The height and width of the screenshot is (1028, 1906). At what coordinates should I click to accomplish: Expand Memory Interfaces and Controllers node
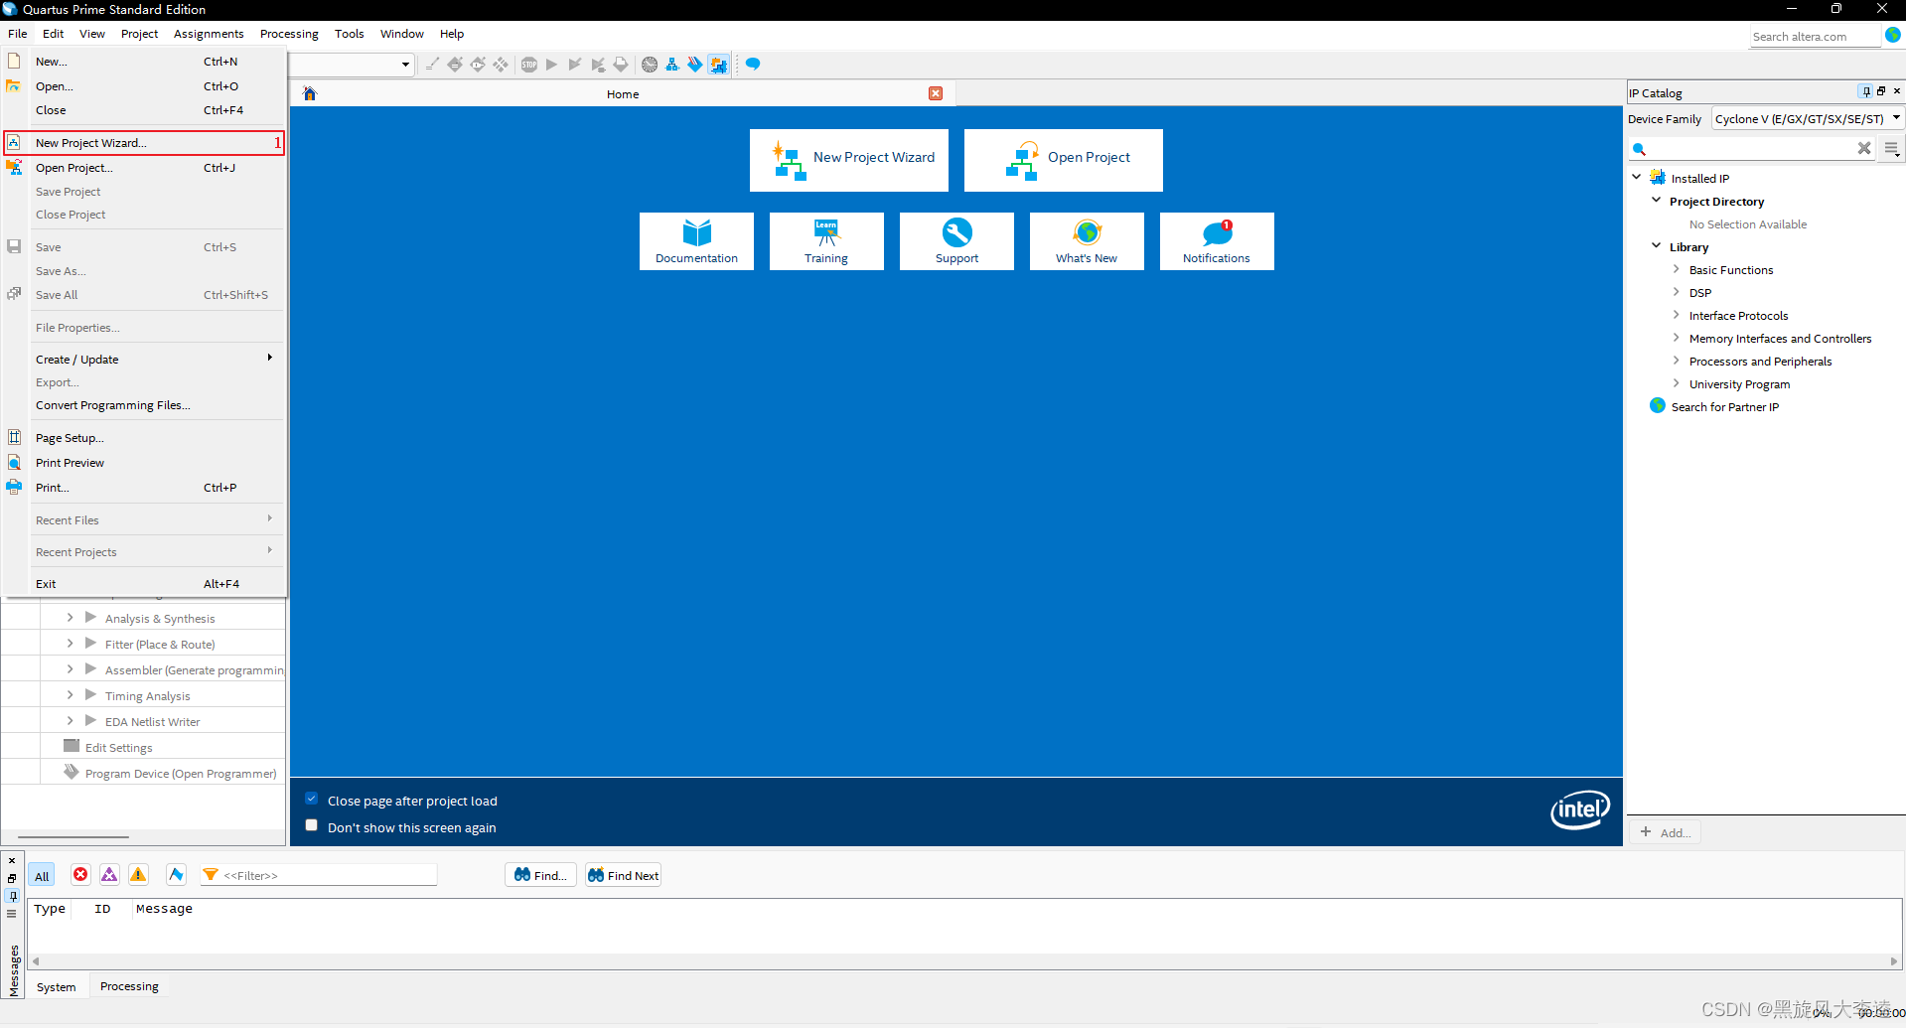1676,338
